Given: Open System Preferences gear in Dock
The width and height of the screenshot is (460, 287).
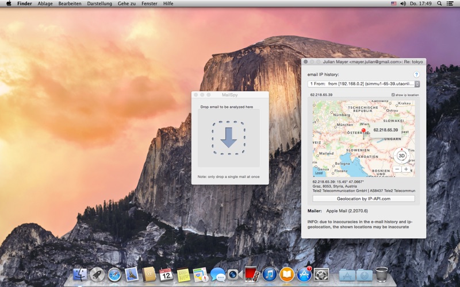Looking at the screenshot, I should point(321,275).
